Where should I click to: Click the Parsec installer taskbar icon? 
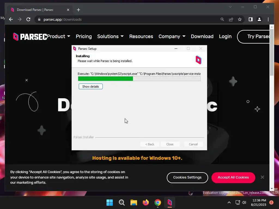[x=169, y=202]
